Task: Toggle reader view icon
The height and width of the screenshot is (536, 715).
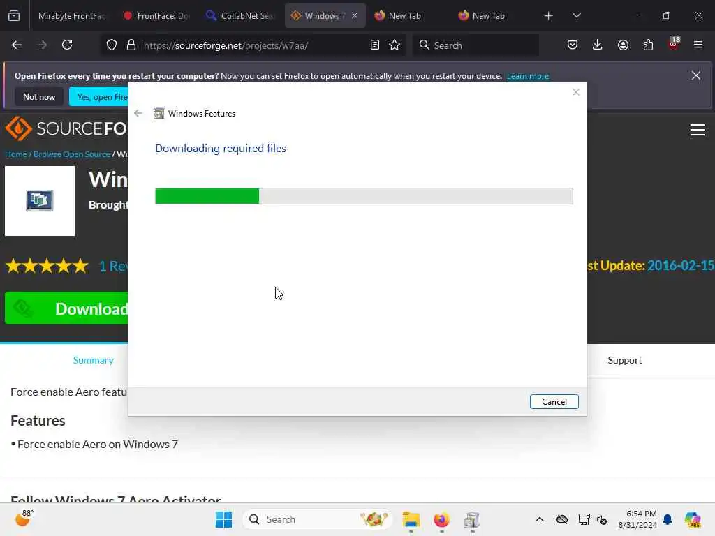Action: point(375,45)
